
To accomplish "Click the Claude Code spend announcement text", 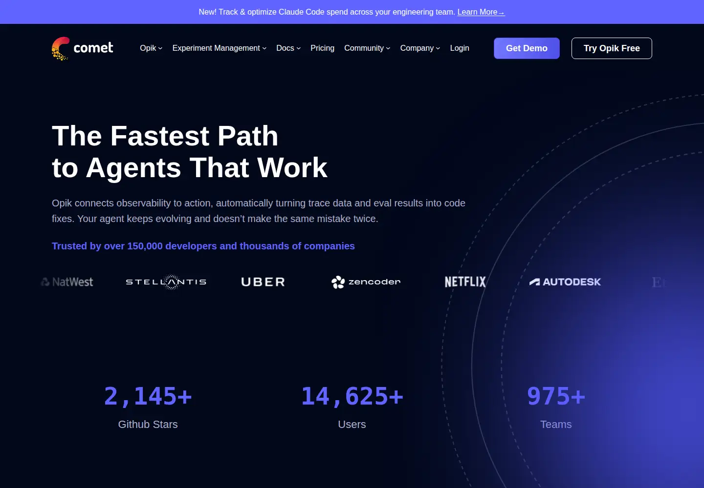I will [x=327, y=12].
